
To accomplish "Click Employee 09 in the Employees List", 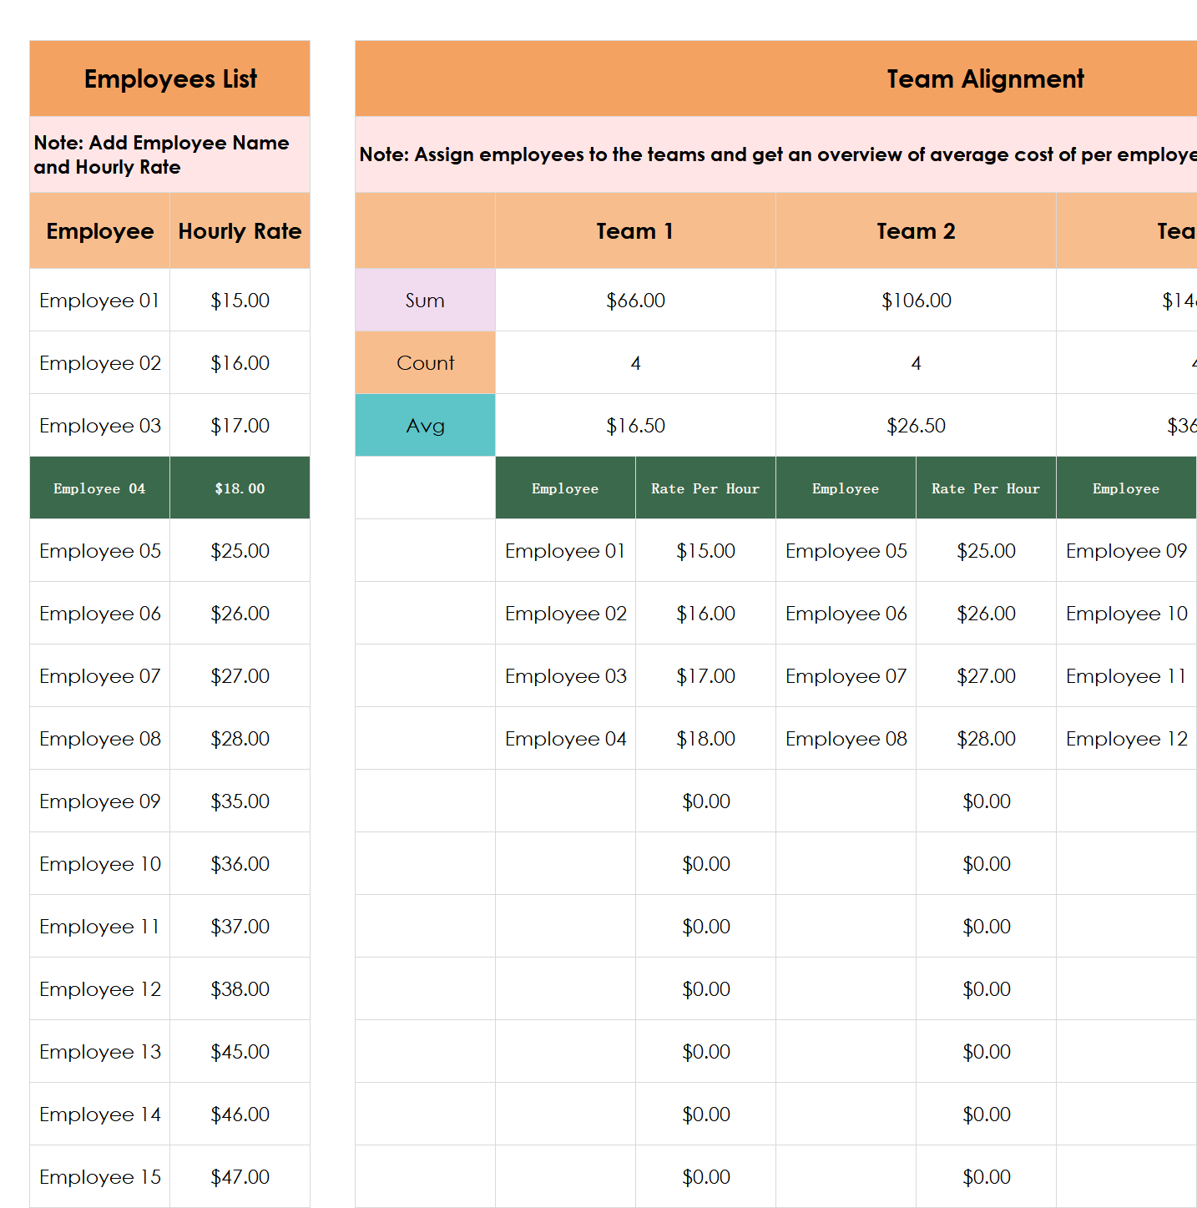I will pyautogui.click(x=100, y=801).
